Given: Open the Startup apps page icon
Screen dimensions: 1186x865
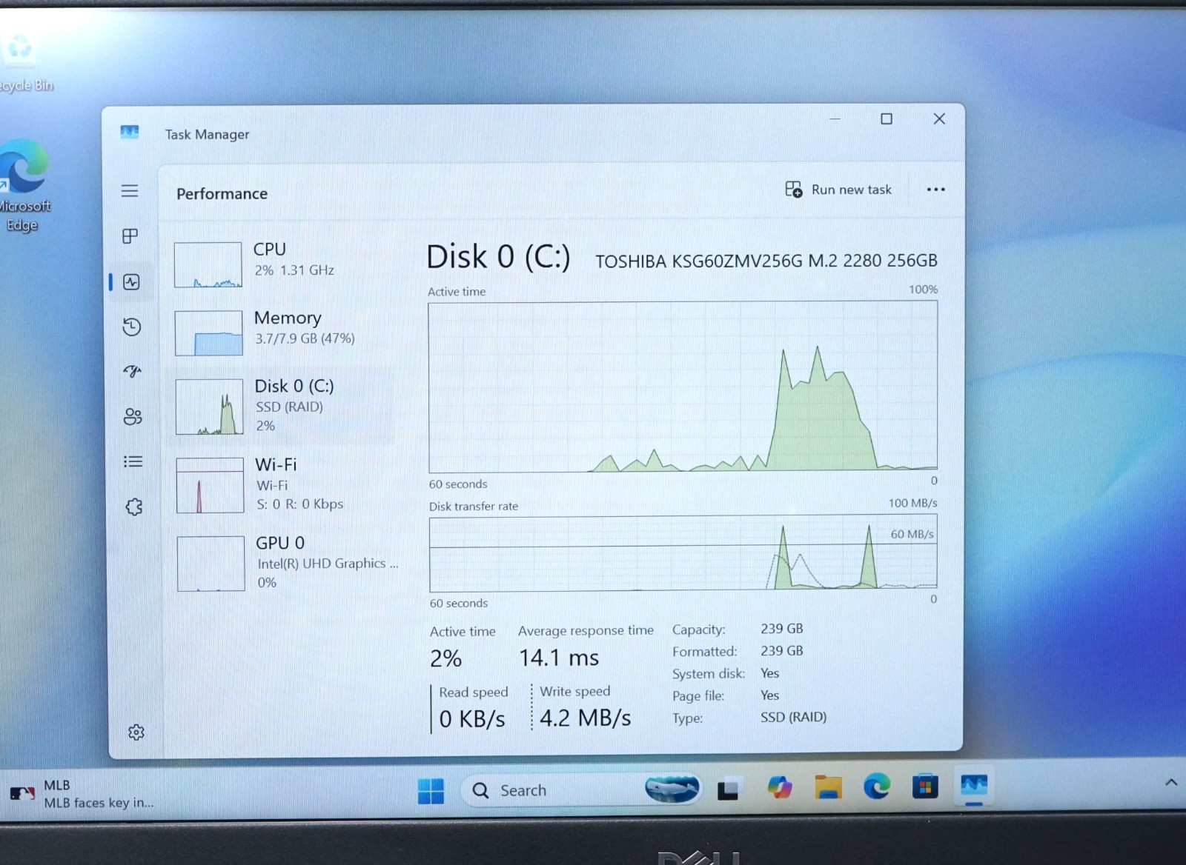Looking at the screenshot, I should [133, 371].
